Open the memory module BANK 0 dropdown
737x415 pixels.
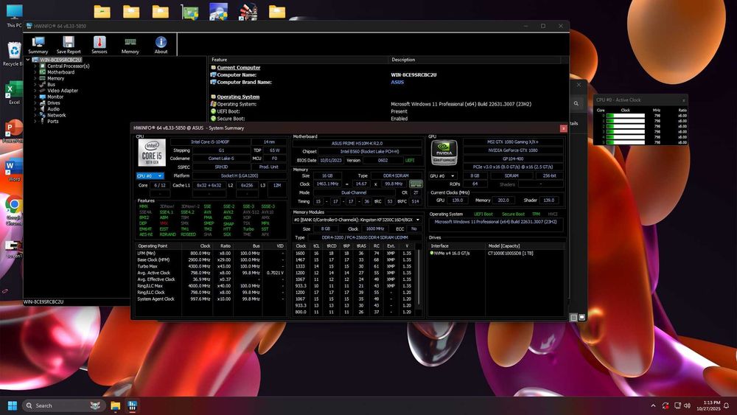point(357,220)
